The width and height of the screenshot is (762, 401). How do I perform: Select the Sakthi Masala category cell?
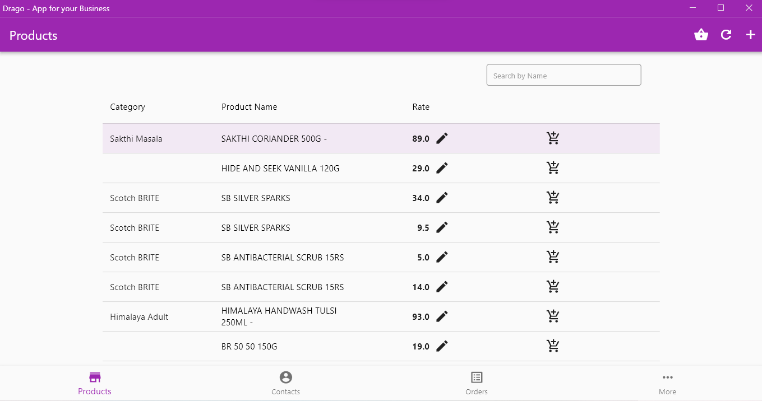136,139
